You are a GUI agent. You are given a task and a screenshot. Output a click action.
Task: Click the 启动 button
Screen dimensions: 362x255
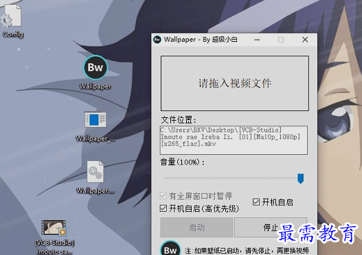coord(196,227)
